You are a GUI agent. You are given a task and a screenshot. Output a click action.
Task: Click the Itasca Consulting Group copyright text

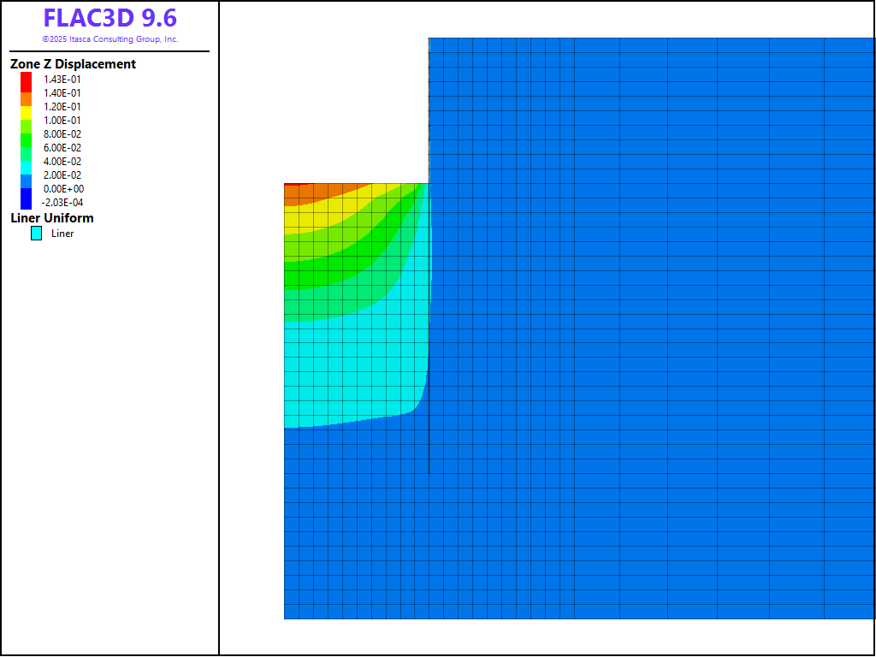click(110, 39)
